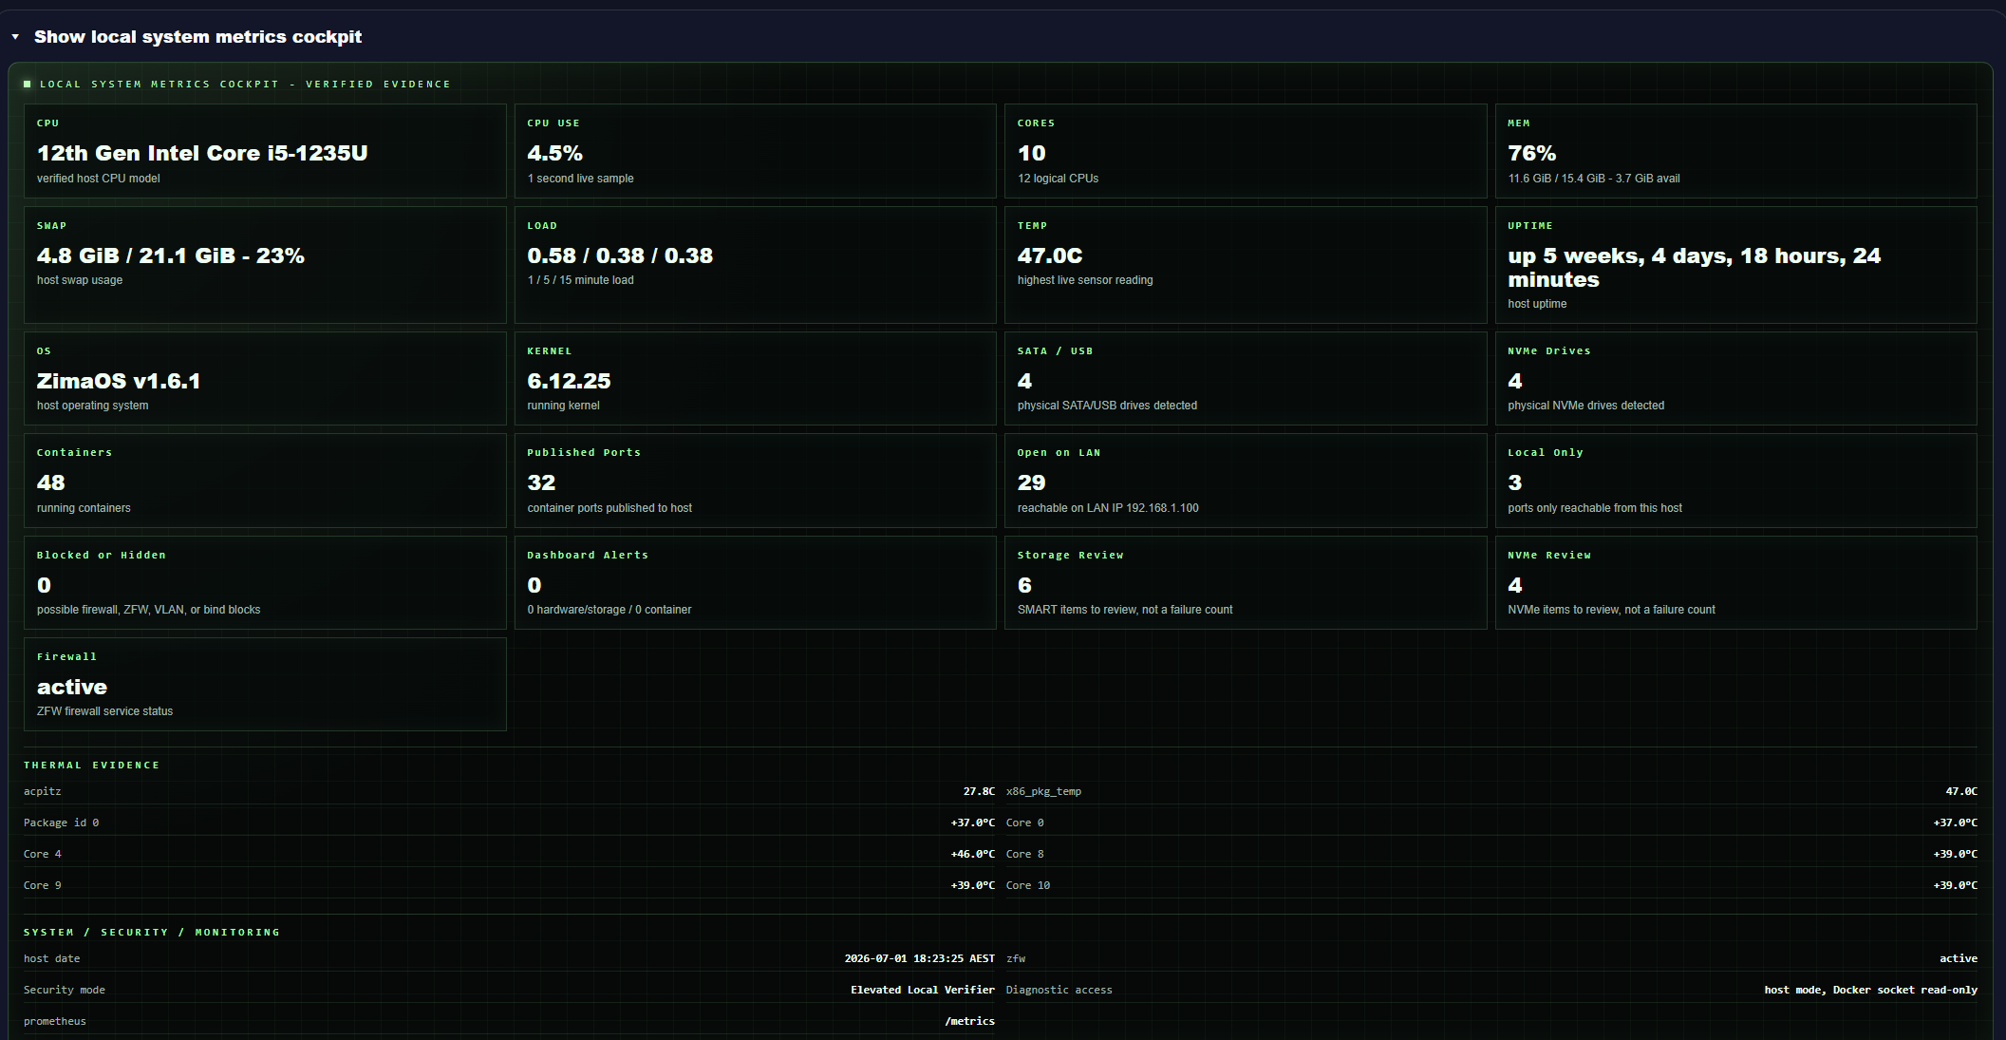
Task: Click the UPTIME 5 weeks value
Action: (1694, 267)
